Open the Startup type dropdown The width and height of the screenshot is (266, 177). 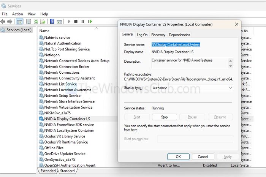[x=192, y=88]
